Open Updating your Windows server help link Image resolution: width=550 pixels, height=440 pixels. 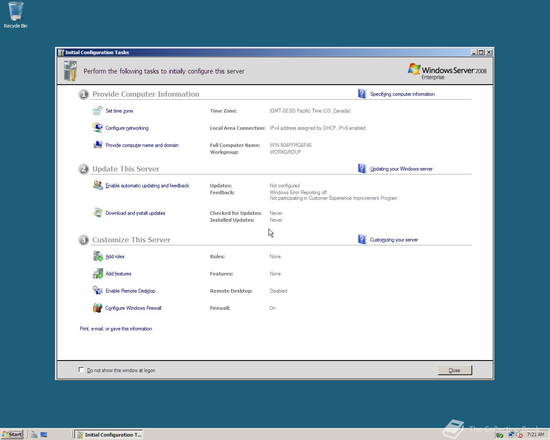(401, 169)
